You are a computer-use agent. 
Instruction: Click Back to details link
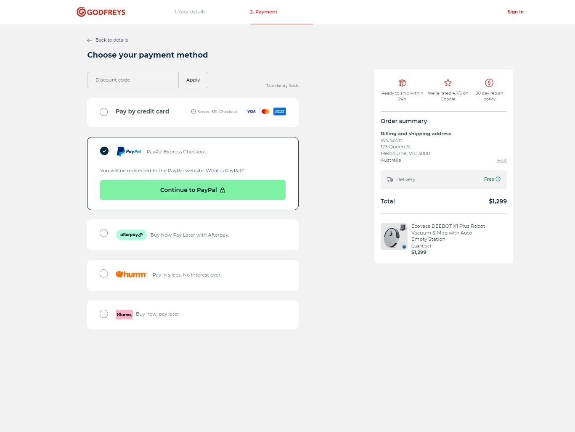111,40
